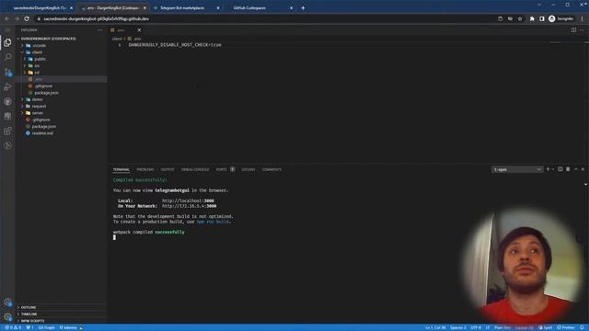Viewport: 589px width, 331px height.
Task: Collapse the client folder
Action: (37, 52)
